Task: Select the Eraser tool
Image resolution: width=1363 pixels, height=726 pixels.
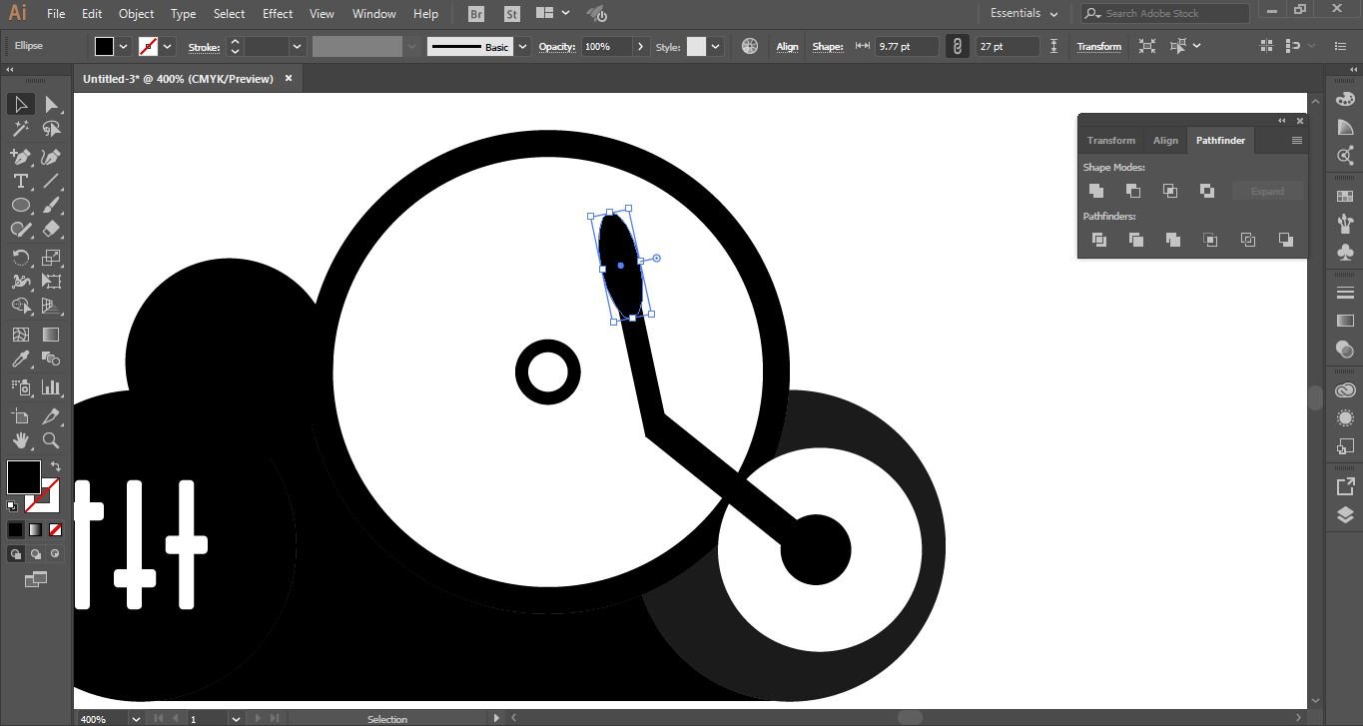Action: pos(51,229)
